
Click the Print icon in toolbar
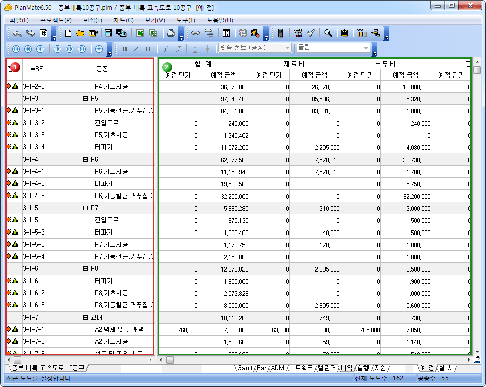pyautogui.click(x=171, y=33)
